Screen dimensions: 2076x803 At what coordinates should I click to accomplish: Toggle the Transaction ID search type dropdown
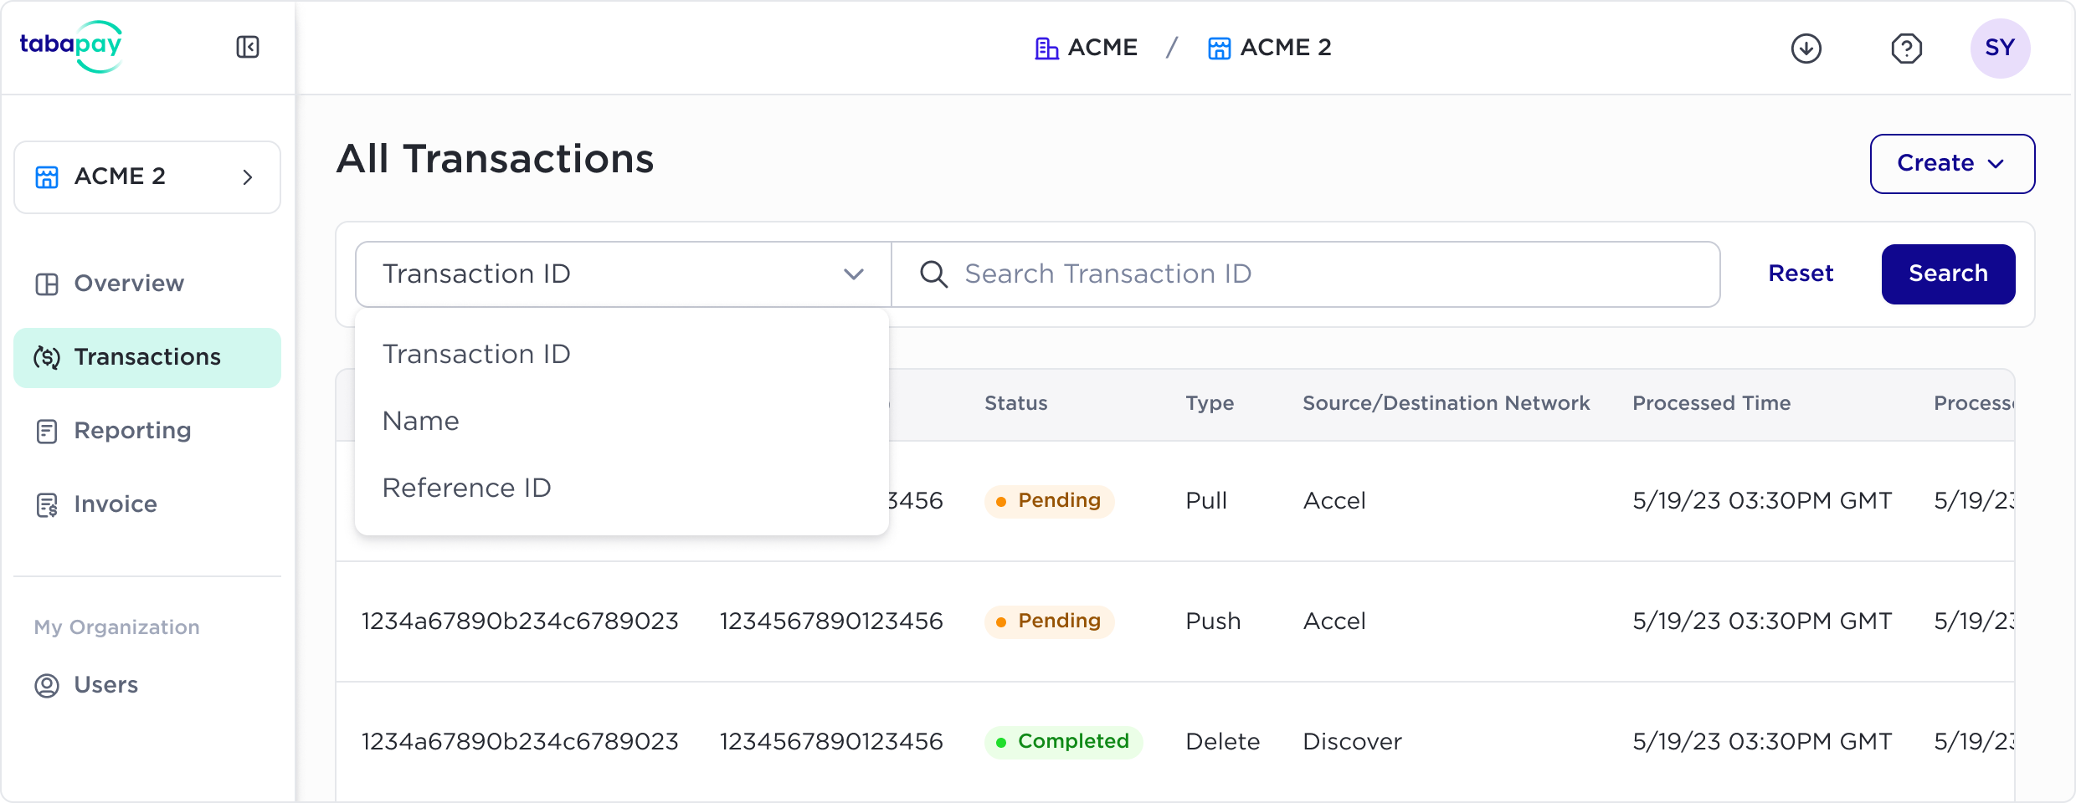click(623, 274)
